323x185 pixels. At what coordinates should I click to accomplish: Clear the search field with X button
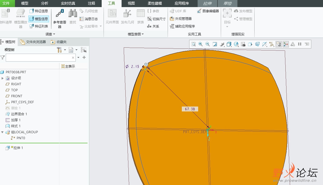[x=73, y=58]
